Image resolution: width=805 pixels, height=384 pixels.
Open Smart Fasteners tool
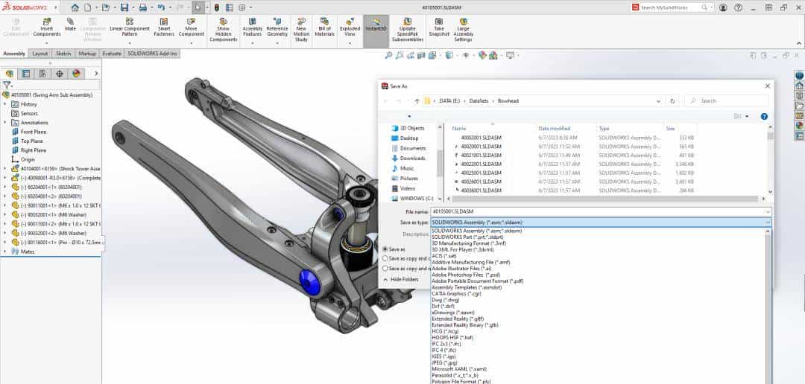coord(164,28)
